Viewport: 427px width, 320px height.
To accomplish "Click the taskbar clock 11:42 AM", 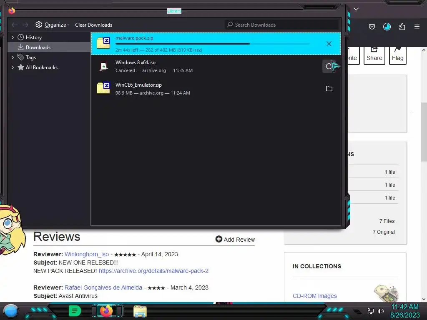I will click(x=405, y=307).
